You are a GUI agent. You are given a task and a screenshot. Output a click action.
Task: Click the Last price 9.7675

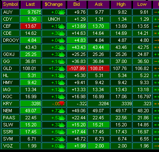[x=31, y=12]
